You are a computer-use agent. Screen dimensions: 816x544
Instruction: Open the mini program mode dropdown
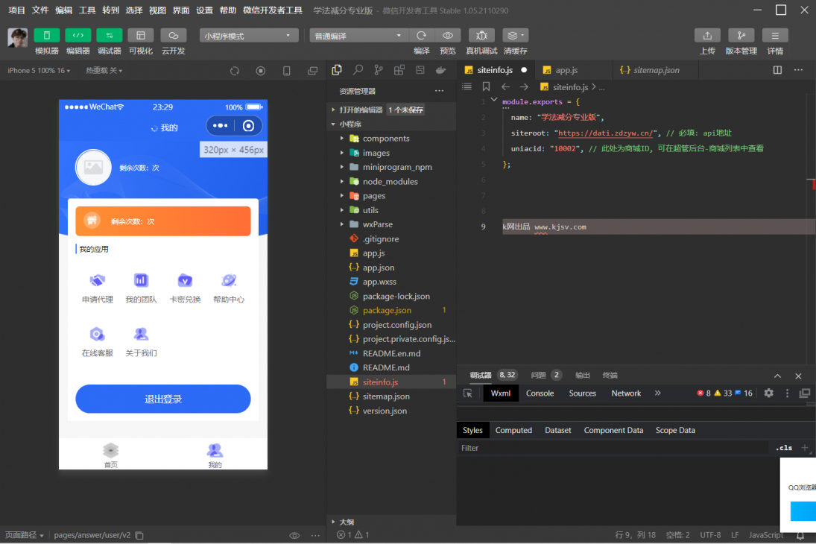pos(249,36)
